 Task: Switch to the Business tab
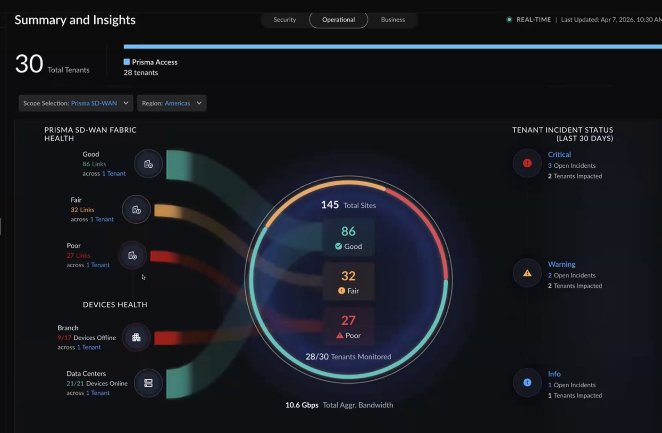[x=393, y=20]
